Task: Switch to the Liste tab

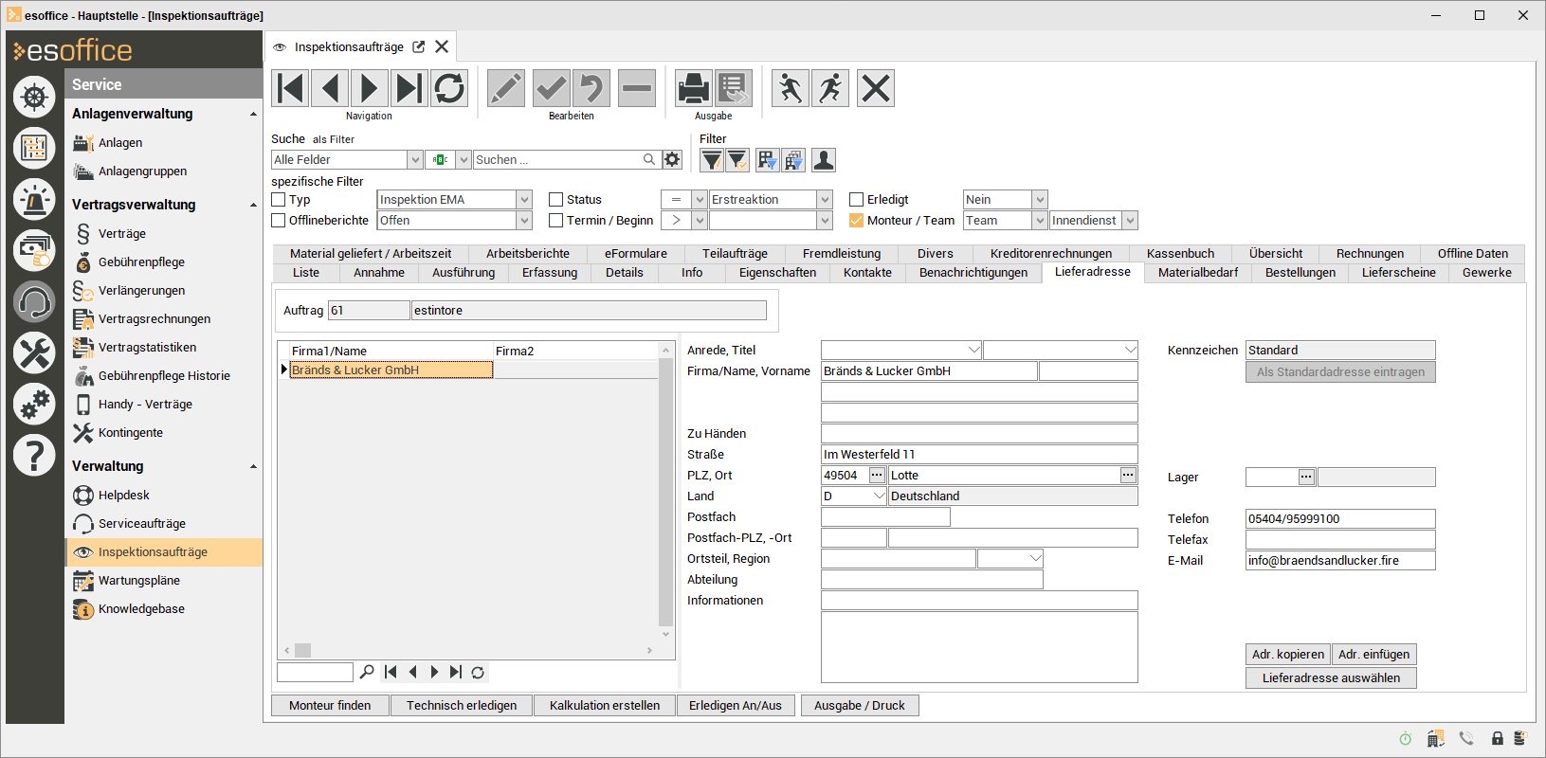Action: [306, 272]
